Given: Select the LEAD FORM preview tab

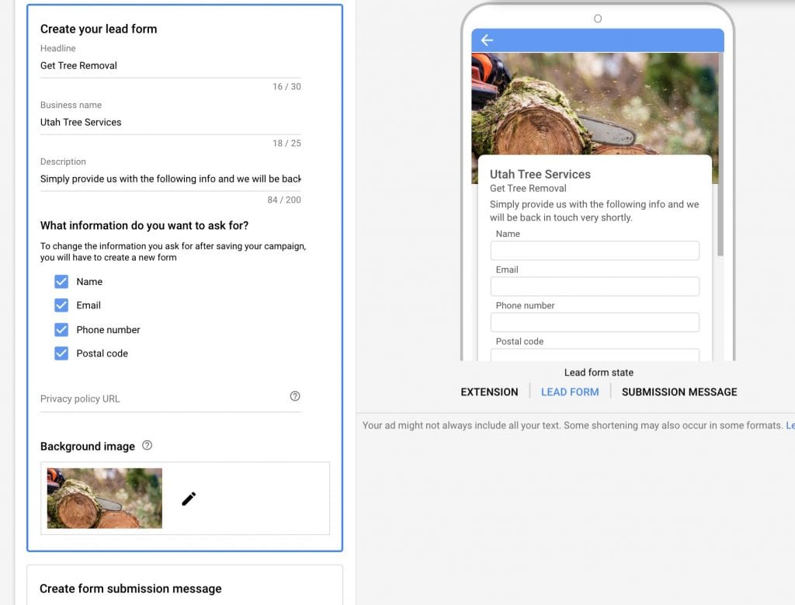Looking at the screenshot, I should click(x=570, y=392).
